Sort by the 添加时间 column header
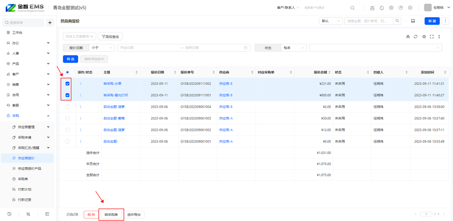The height and width of the screenshot is (221, 453). [x=429, y=72]
